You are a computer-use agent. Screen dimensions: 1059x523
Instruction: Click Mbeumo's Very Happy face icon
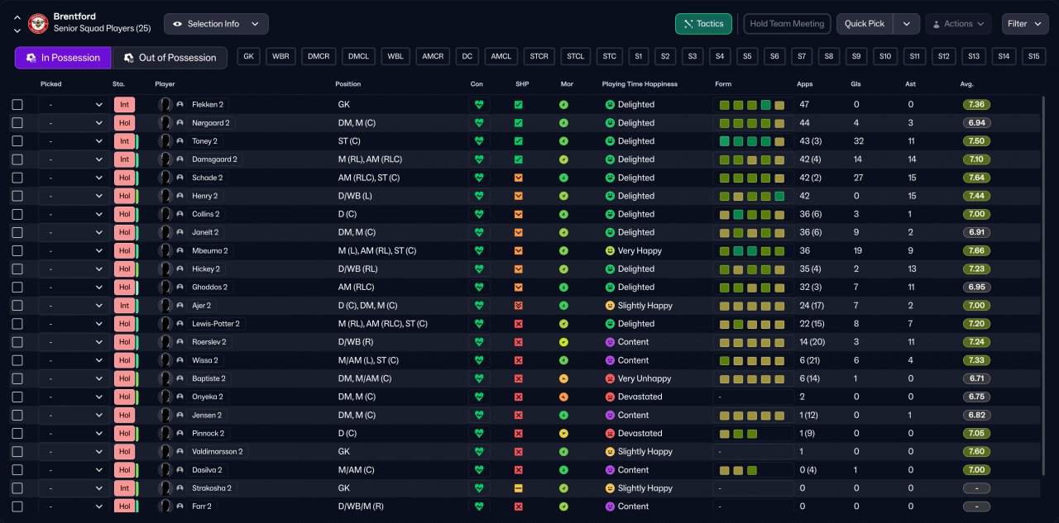pos(611,250)
